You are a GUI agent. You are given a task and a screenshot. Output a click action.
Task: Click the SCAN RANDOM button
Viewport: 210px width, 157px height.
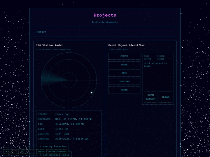[150, 97]
